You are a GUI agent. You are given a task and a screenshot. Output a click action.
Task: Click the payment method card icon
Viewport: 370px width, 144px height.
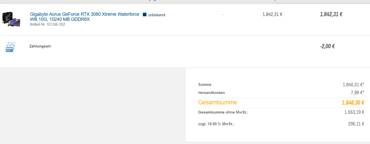pos(10,47)
